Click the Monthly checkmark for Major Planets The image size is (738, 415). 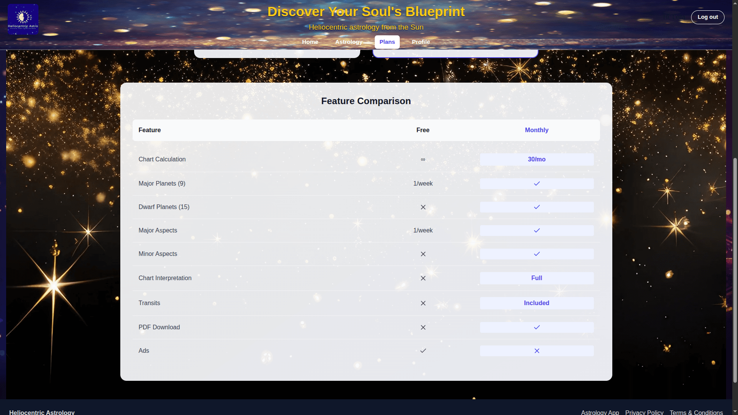tap(537, 184)
